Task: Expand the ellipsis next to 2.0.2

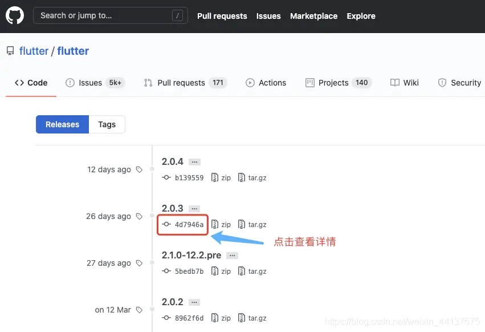Action: [194, 302]
